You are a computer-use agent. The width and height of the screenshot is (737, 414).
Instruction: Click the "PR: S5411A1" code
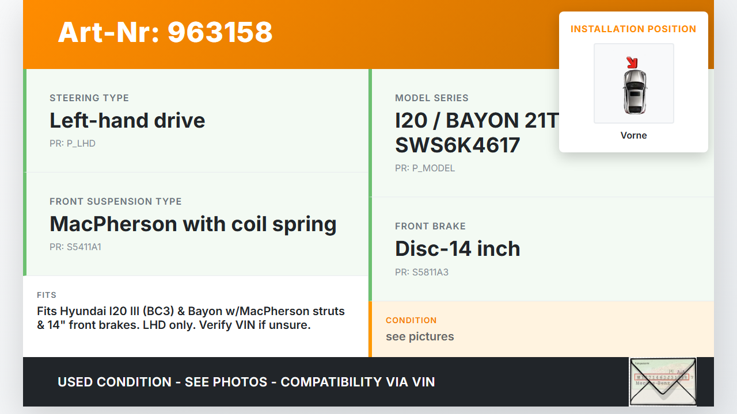tap(75, 247)
